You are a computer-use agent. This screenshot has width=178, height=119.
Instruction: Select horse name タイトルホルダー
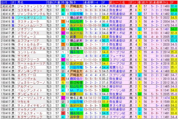30,45
